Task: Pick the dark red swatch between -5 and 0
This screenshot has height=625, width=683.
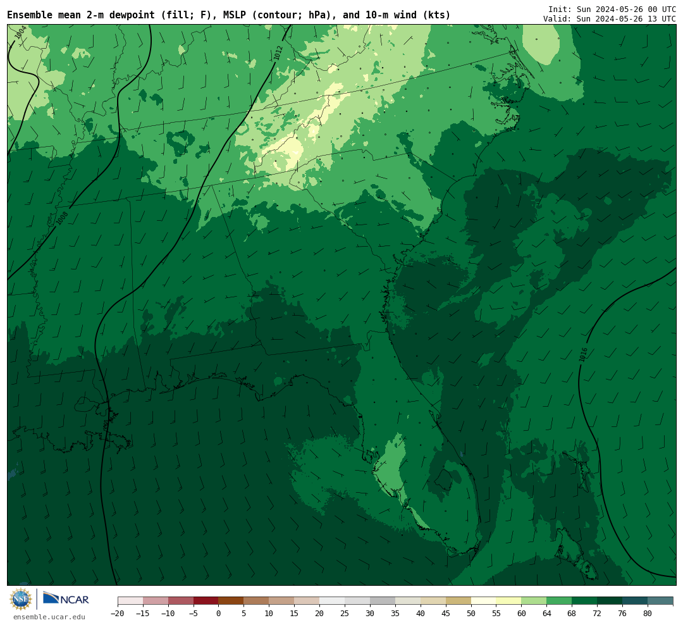Action: (206, 600)
